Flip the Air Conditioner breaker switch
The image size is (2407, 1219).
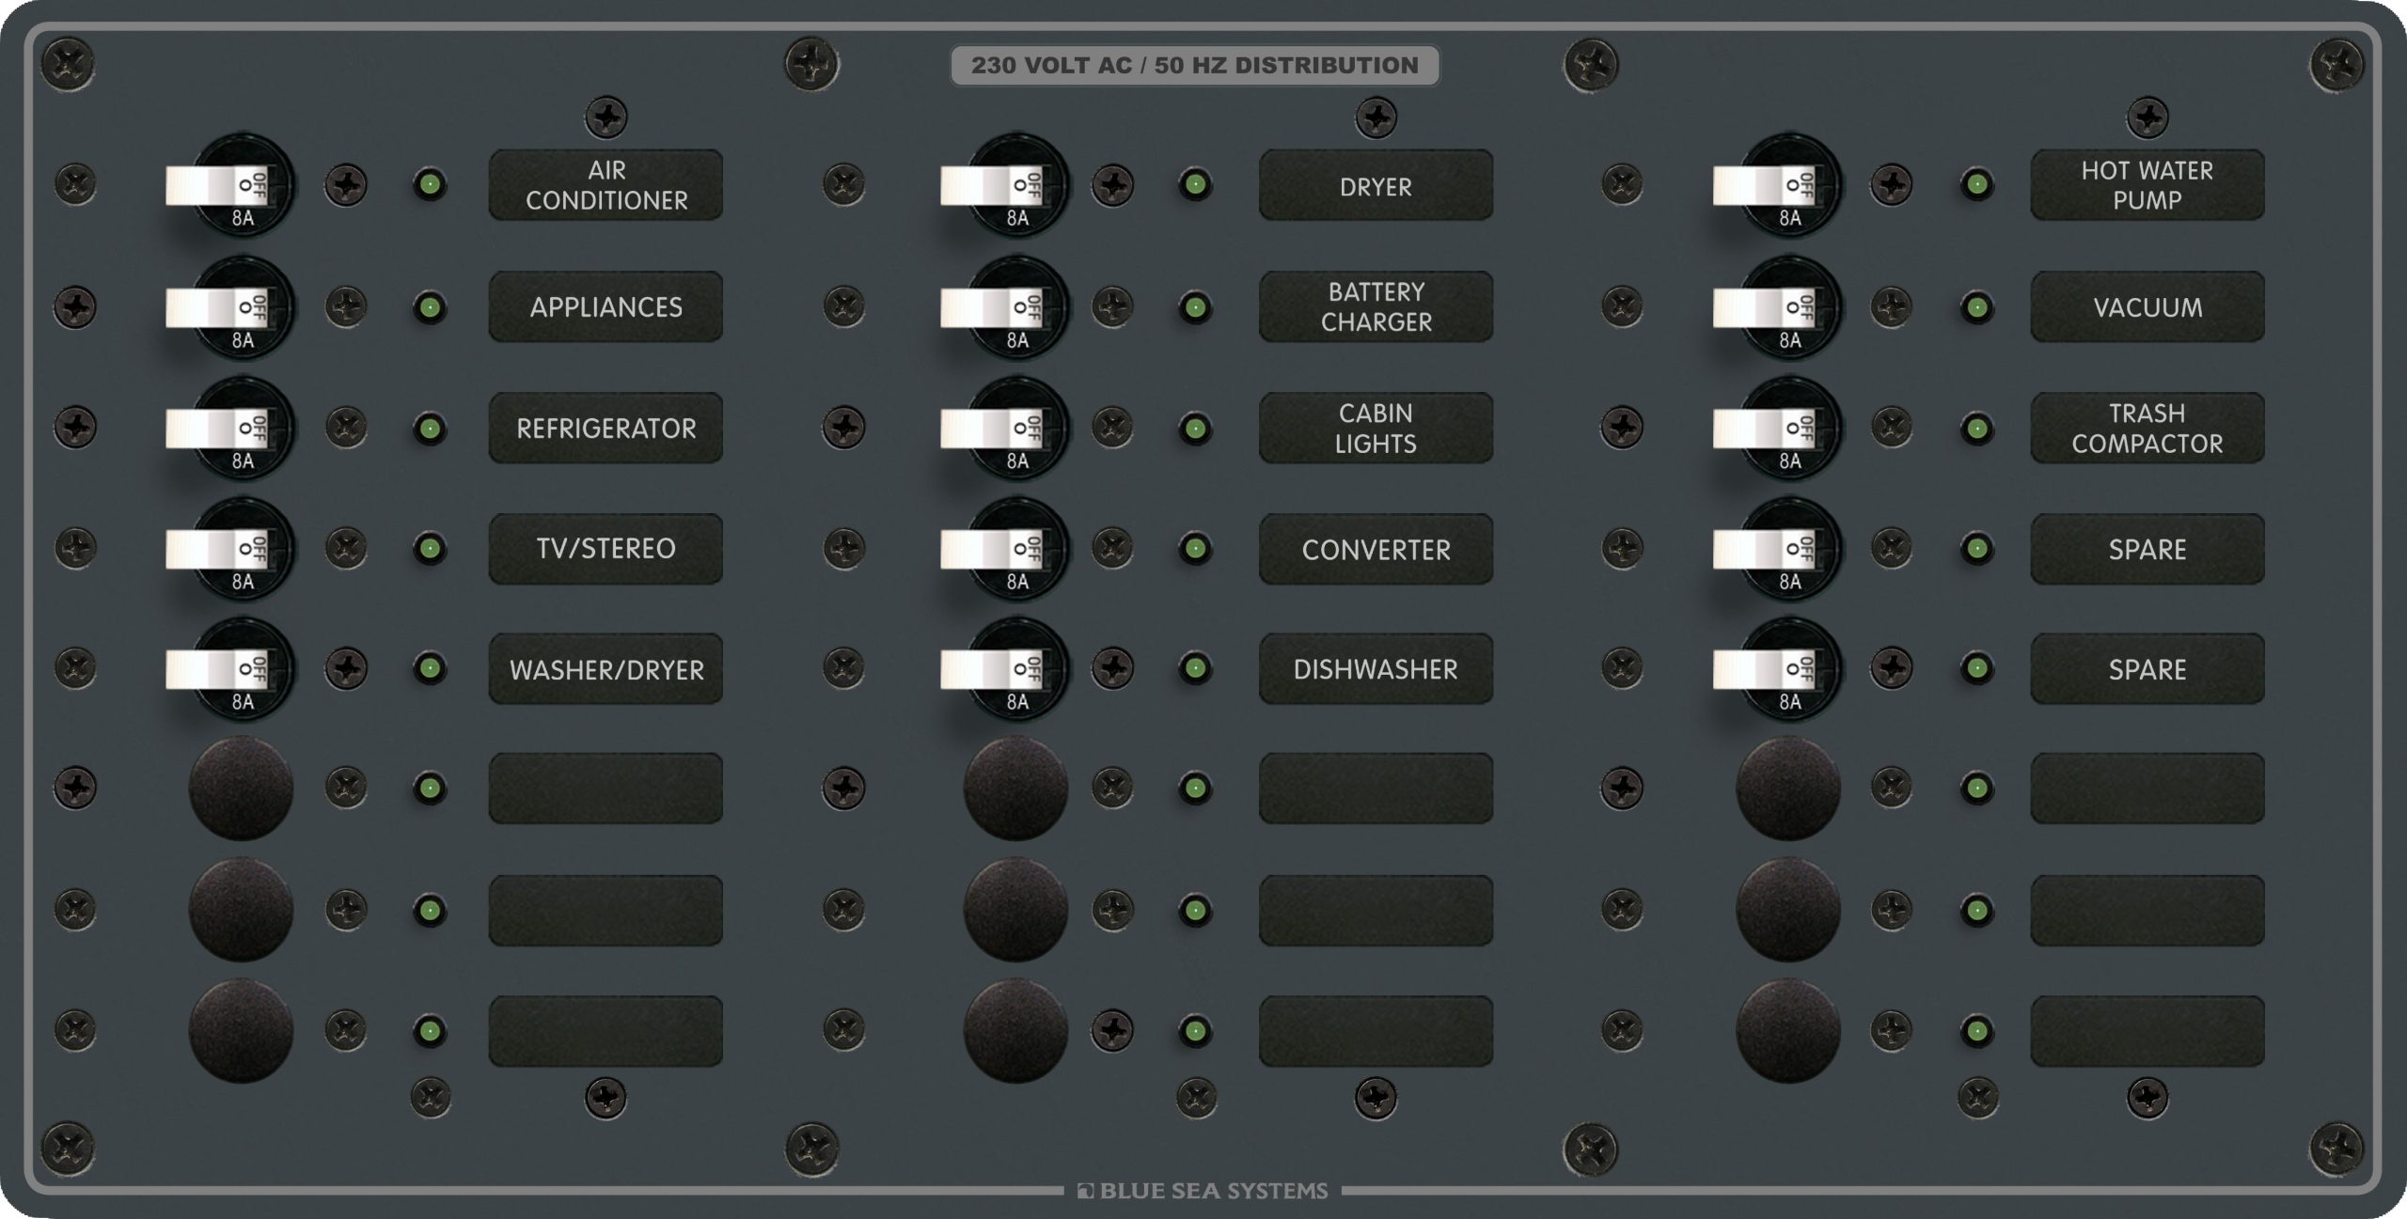point(217,186)
